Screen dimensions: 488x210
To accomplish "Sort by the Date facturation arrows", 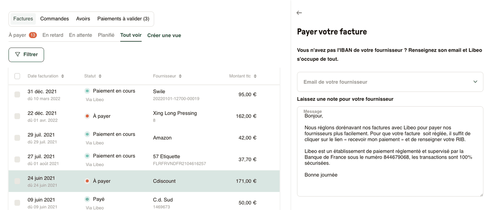I will (63, 76).
